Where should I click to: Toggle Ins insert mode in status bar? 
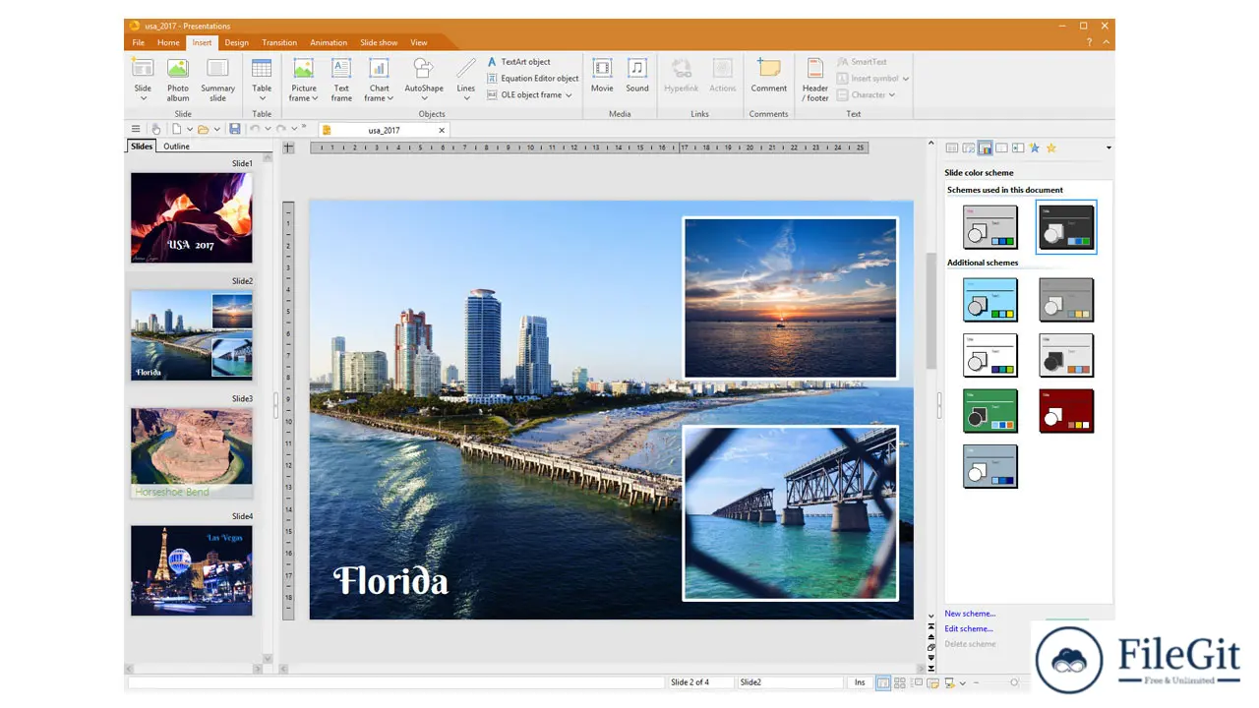[x=860, y=682]
